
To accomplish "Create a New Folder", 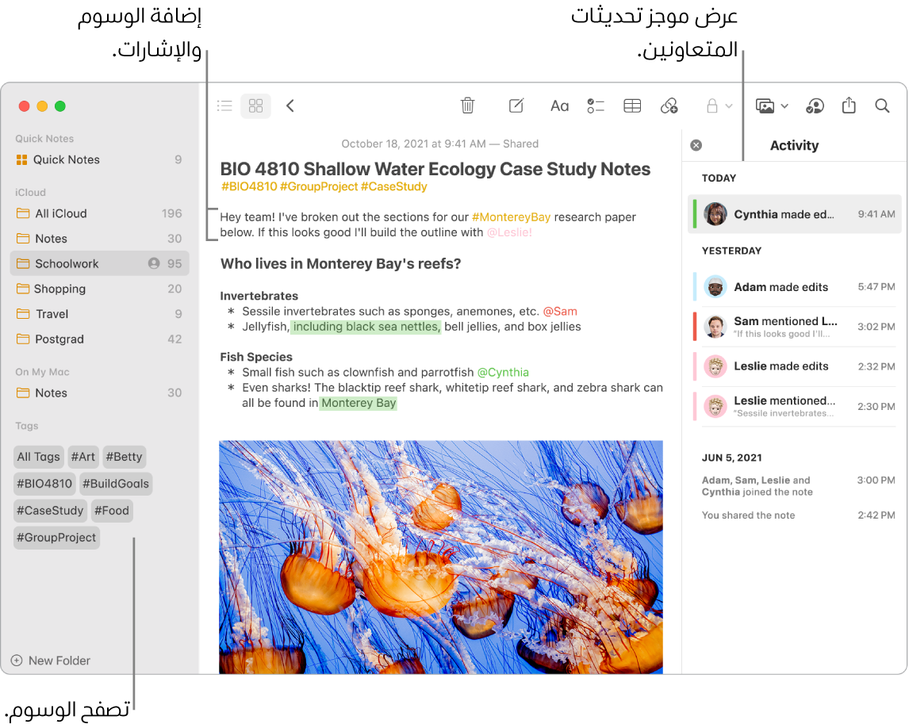I will 50,661.
